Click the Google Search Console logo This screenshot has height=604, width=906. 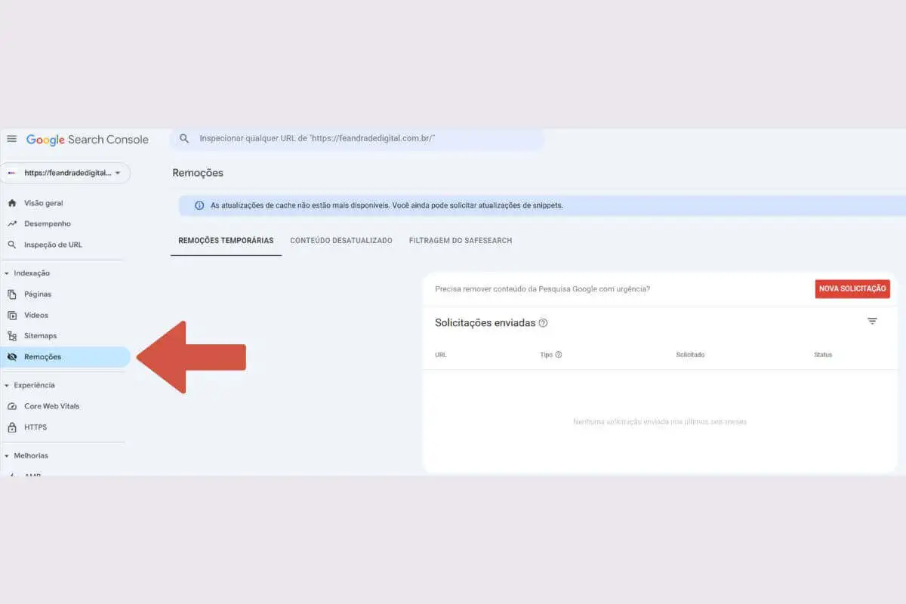(88, 140)
